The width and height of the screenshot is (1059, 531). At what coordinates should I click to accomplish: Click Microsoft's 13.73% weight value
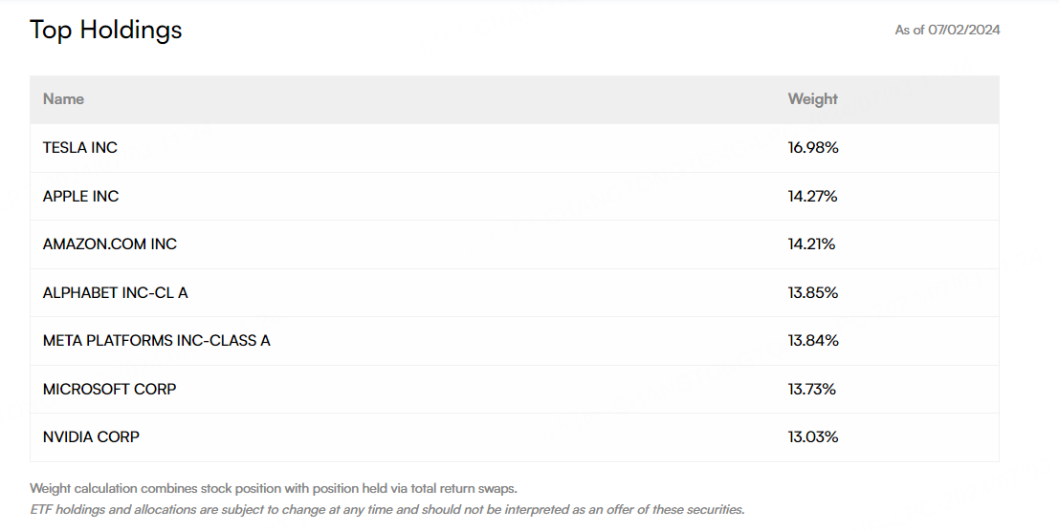812,390
